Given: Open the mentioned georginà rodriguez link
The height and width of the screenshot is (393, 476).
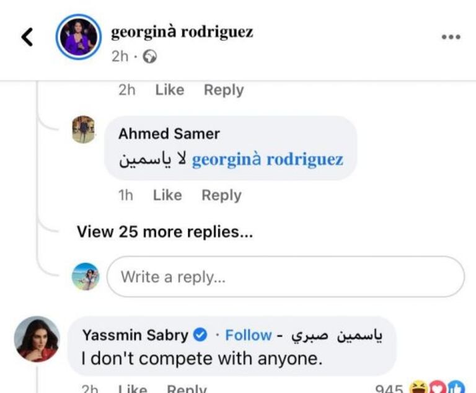Looking at the screenshot, I should click(x=267, y=159).
